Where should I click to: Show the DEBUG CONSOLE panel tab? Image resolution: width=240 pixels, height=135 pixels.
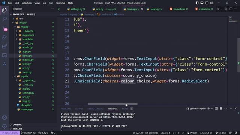[x=96, y=109]
